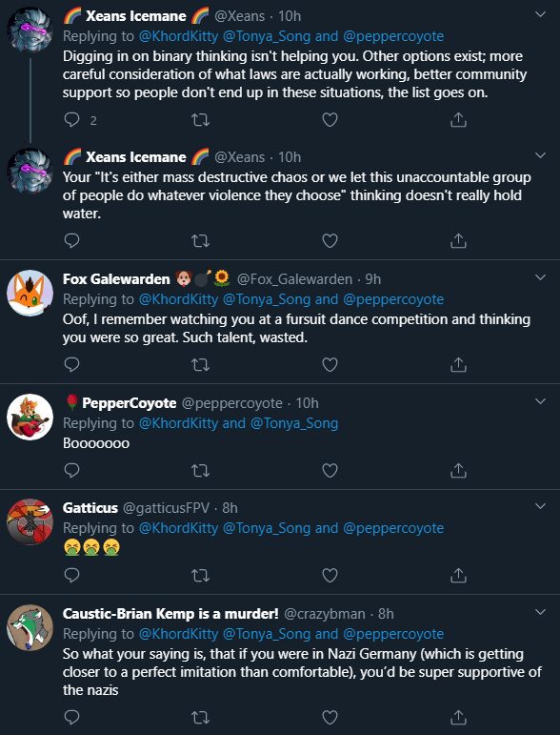Reply to Xeans' binary thinking tweet
Screen dimensions: 560x735
click(x=71, y=120)
